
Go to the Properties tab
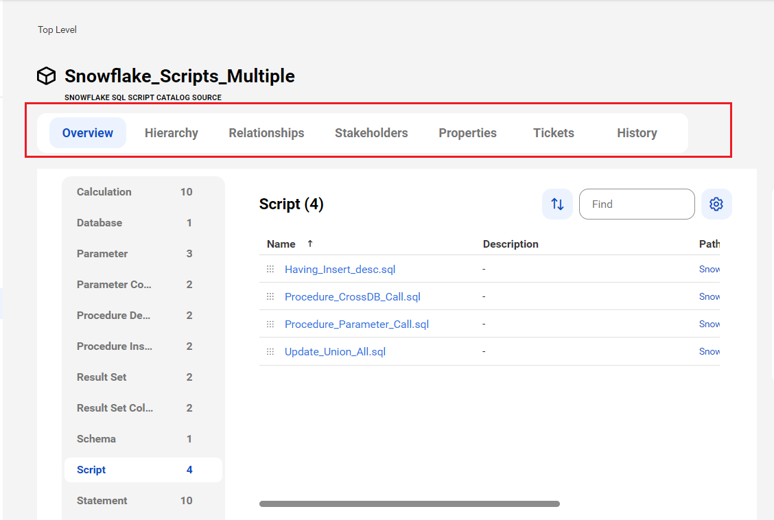click(x=467, y=132)
